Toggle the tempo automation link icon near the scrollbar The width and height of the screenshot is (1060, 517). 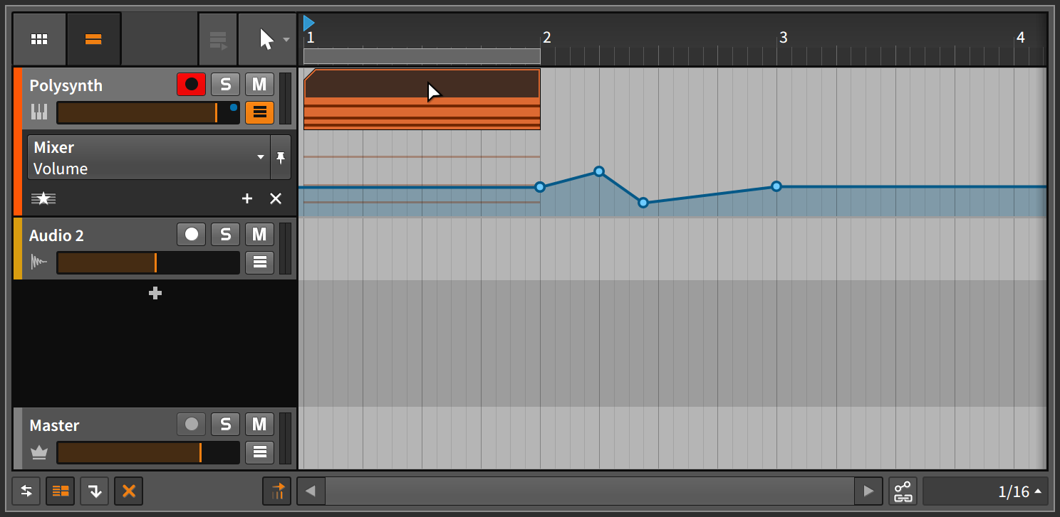pyautogui.click(x=276, y=491)
